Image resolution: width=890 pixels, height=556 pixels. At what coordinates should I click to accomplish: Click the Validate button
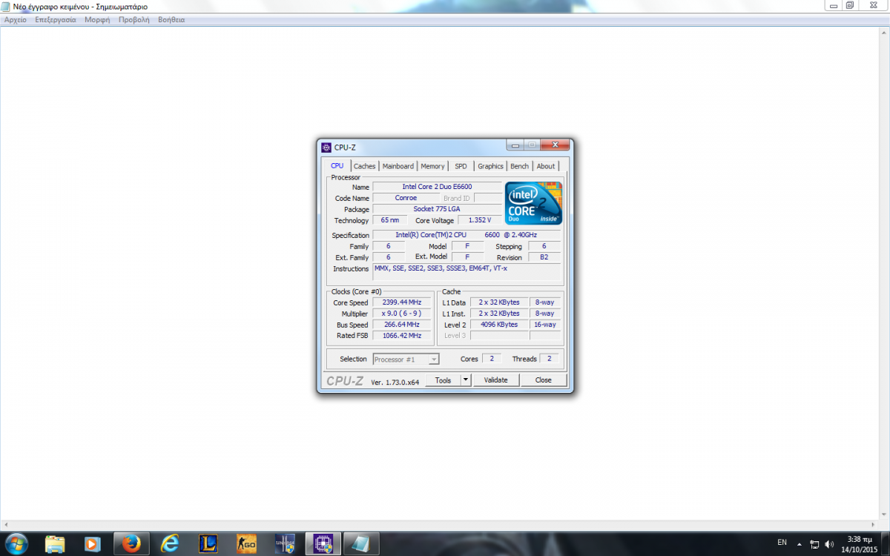pyautogui.click(x=495, y=380)
